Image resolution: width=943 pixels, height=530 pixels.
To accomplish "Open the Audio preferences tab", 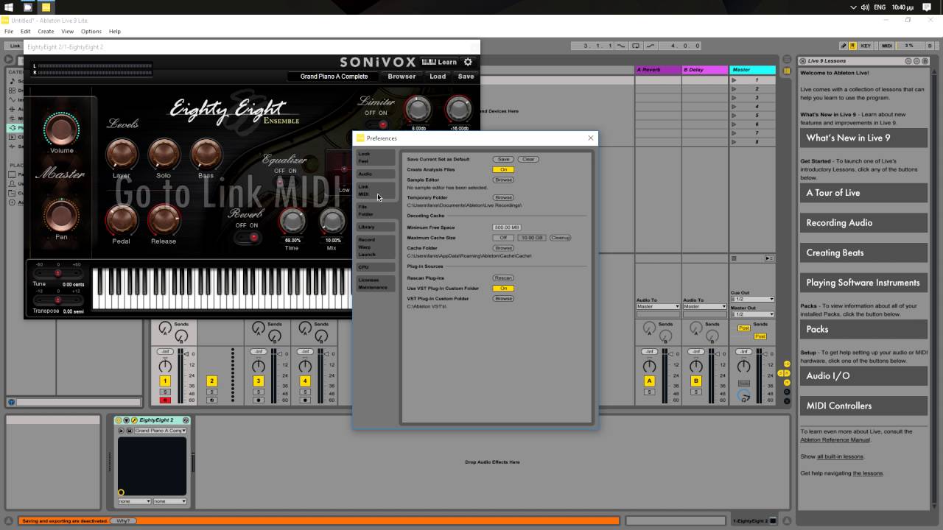I will [x=376, y=174].
